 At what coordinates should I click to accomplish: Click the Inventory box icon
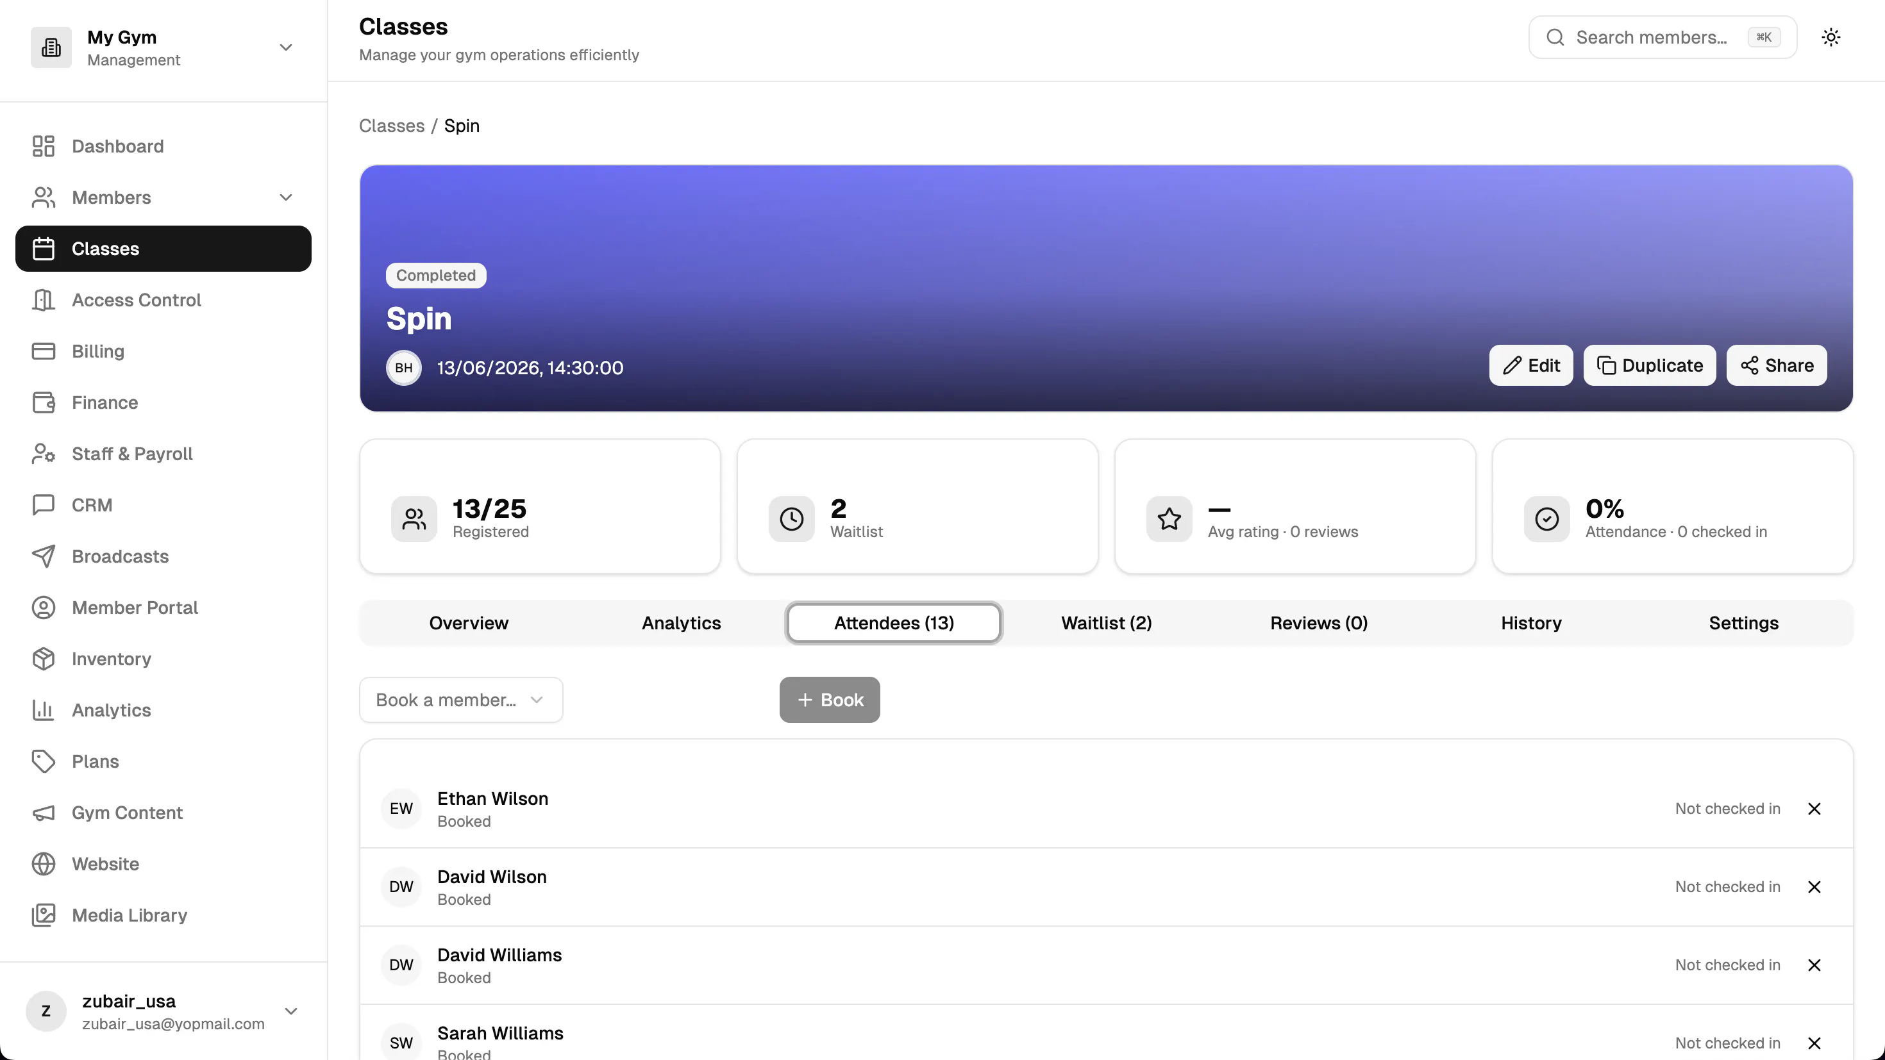pyautogui.click(x=43, y=658)
